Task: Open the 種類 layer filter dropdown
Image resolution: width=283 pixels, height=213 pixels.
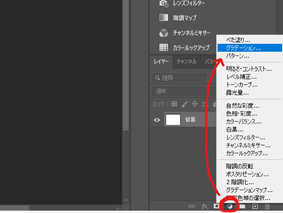Action: pyautogui.click(x=179, y=78)
